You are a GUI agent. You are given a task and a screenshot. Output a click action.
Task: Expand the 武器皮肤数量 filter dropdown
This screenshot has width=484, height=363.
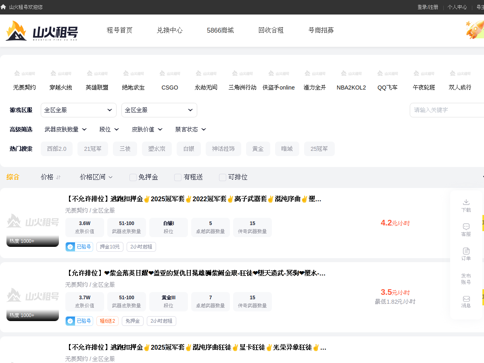click(x=66, y=129)
